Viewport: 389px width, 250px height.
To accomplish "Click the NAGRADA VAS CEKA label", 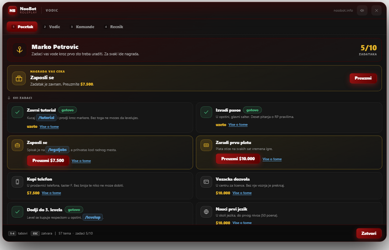I will tap(47, 72).
